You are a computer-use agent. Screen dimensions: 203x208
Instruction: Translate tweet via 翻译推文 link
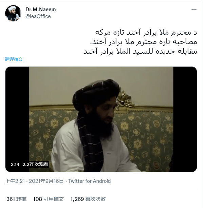[14, 59]
